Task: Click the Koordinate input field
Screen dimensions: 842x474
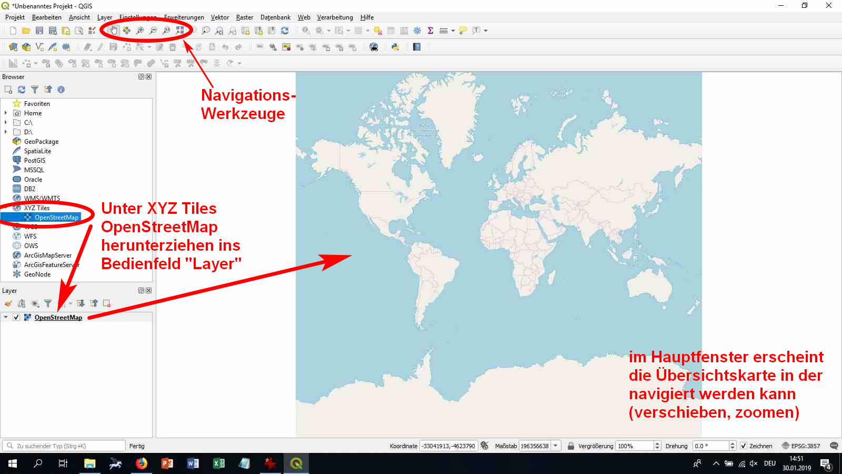Action: coord(448,446)
